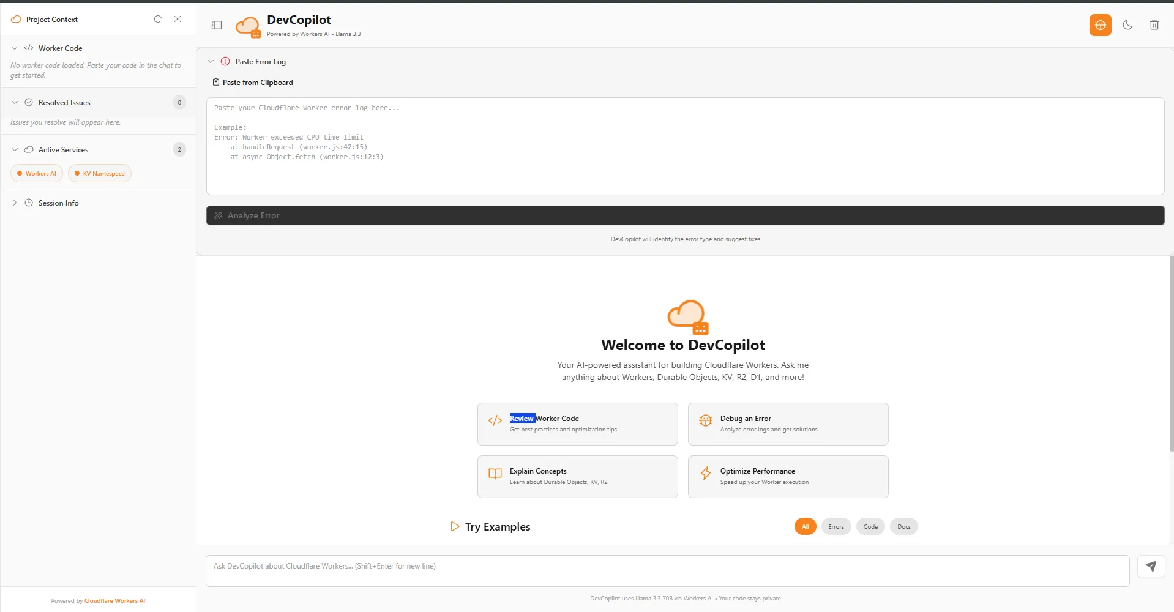
Task: Click the Review Worker Code brackets icon
Action: pos(495,420)
